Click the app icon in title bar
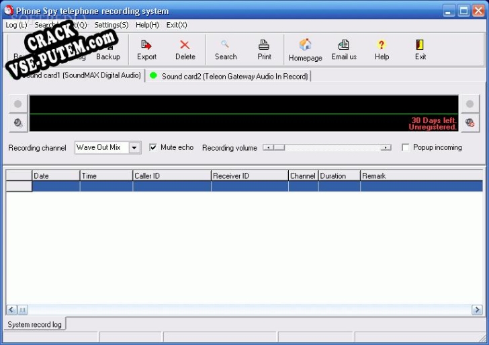This screenshot has width=489, height=345. (x=9, y=11)
